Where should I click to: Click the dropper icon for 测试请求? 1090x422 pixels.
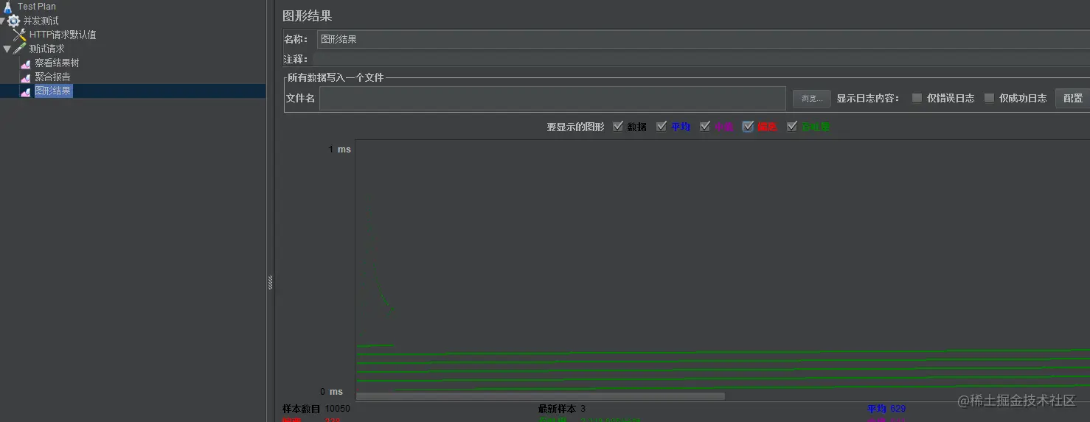pyautogui.click(x=20, y=49)
